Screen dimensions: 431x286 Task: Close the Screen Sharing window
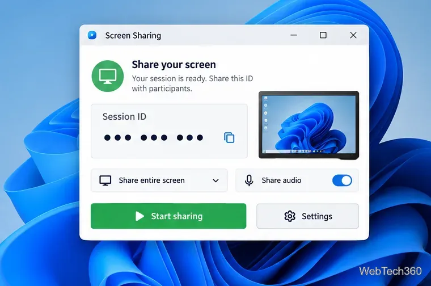(353, 35)
